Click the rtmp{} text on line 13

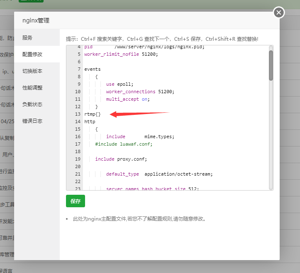93,114
